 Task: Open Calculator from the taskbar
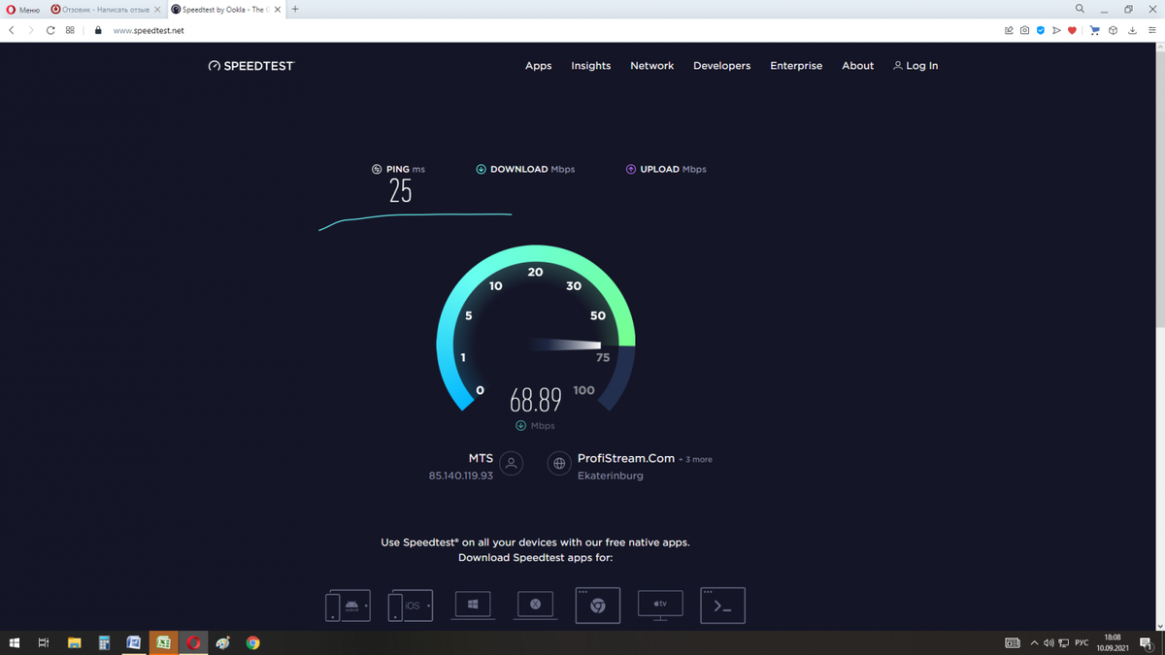tap(104, 642)
